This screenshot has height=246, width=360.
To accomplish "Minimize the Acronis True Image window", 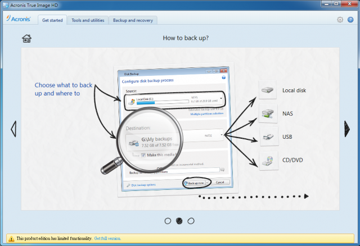I will pos(326,4).
